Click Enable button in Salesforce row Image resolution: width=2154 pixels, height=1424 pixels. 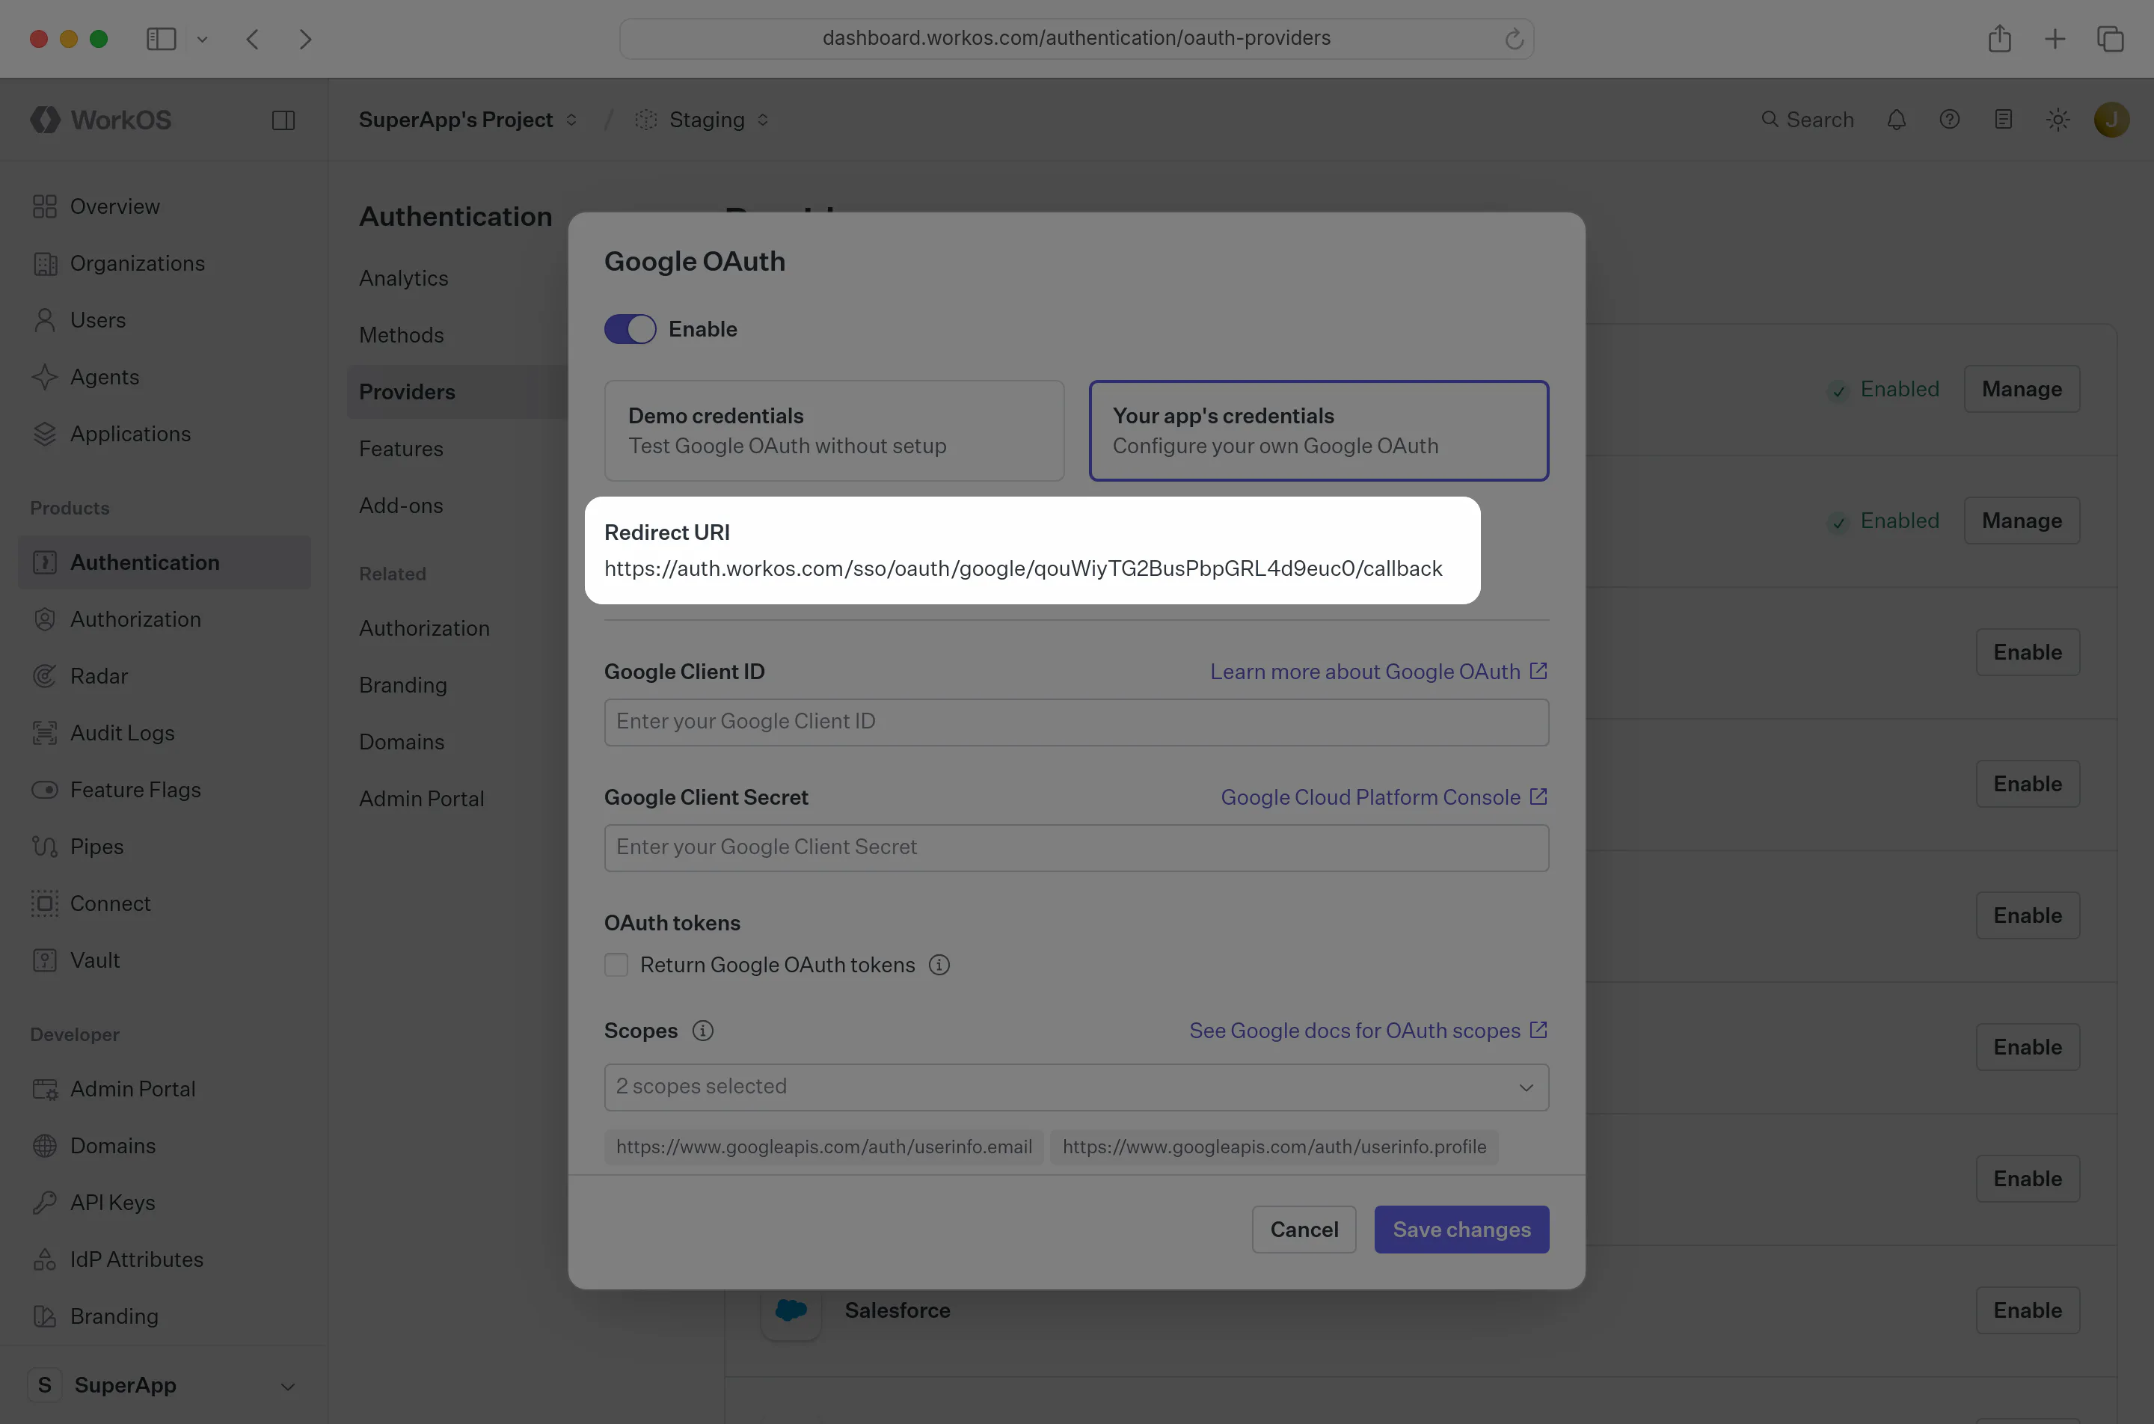(x=2027, y=1310)
